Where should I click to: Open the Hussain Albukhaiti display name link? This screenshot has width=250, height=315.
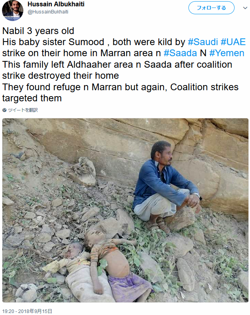coord(56,4)
